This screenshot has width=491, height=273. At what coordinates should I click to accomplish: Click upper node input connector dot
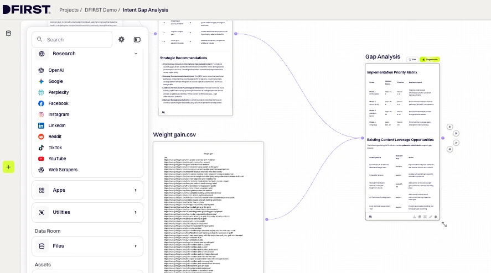tap(156, 34)
